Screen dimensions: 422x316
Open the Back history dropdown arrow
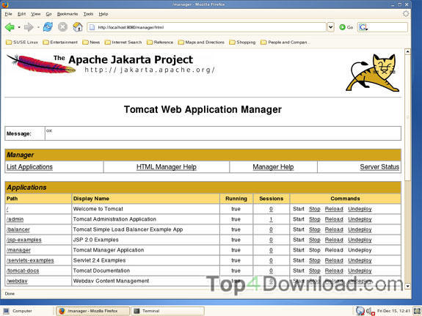point(19,27)
